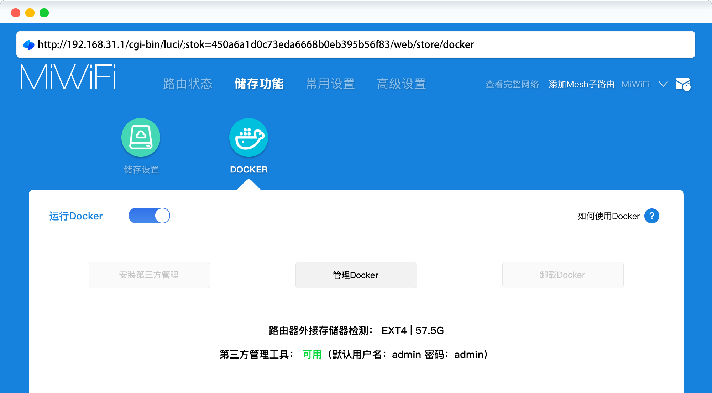Open the storage settings disk icon
The image size is (712, 393).
pyautogui.click(x=141, y=138)
